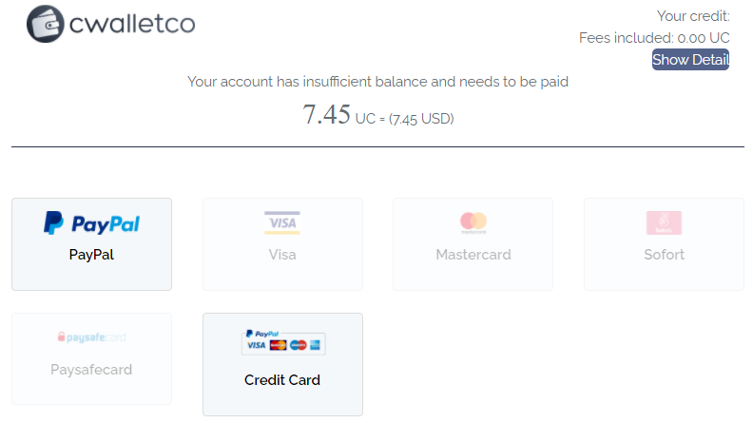Screen dimensions: 753x423
Task: Click the (7.45 USD) conversion text
Action: 421,119
